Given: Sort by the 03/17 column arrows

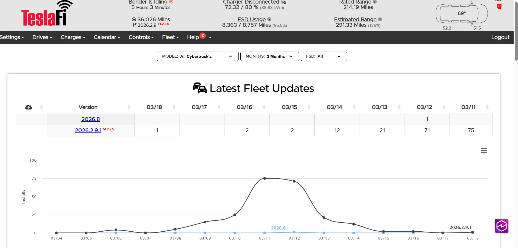Looking at the screenshot, I should [x=219, y=107].
